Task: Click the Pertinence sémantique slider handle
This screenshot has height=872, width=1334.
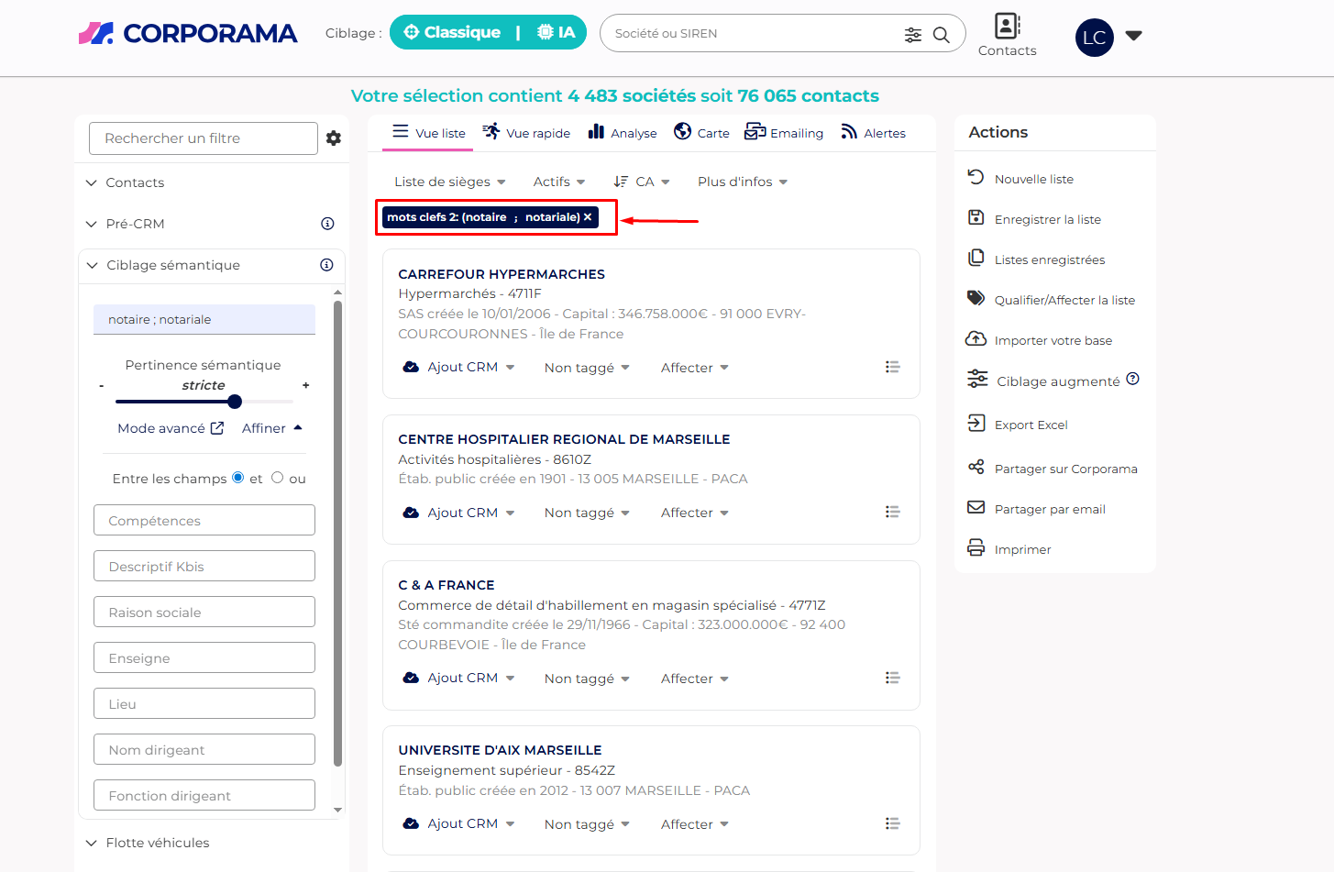Action: (235, 402)
